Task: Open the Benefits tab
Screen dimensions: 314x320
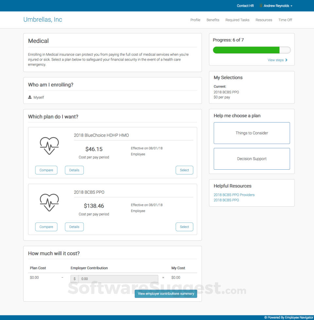Action: click(x=213, y=20)
